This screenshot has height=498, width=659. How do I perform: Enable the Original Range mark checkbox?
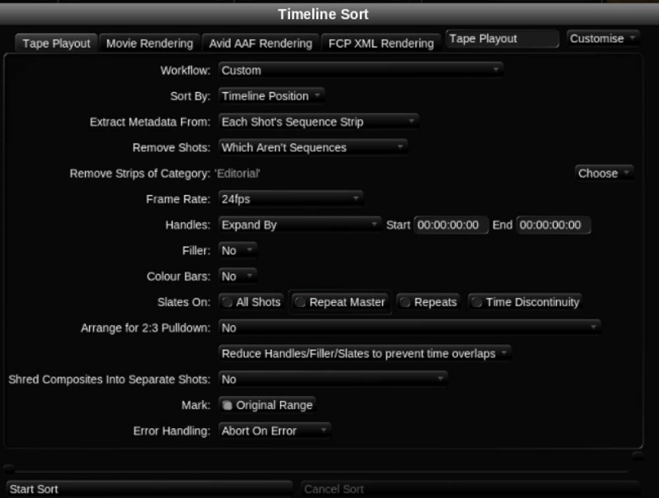tap(267, 405)
